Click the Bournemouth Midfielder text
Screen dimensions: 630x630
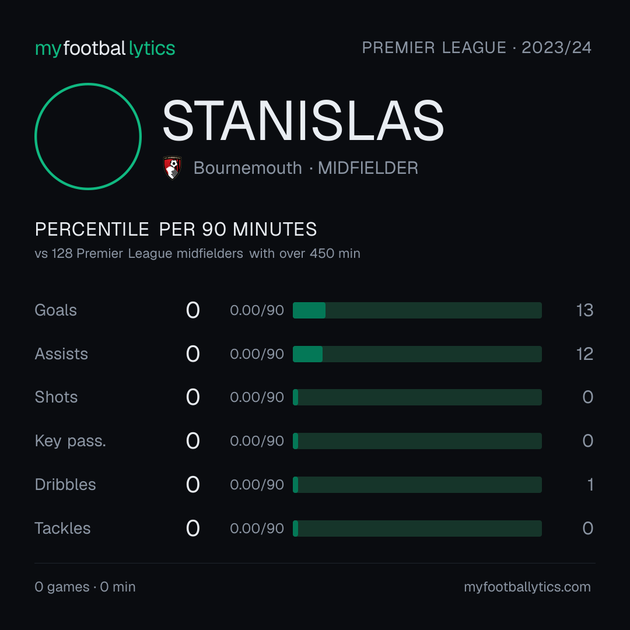tap(306, 168)
